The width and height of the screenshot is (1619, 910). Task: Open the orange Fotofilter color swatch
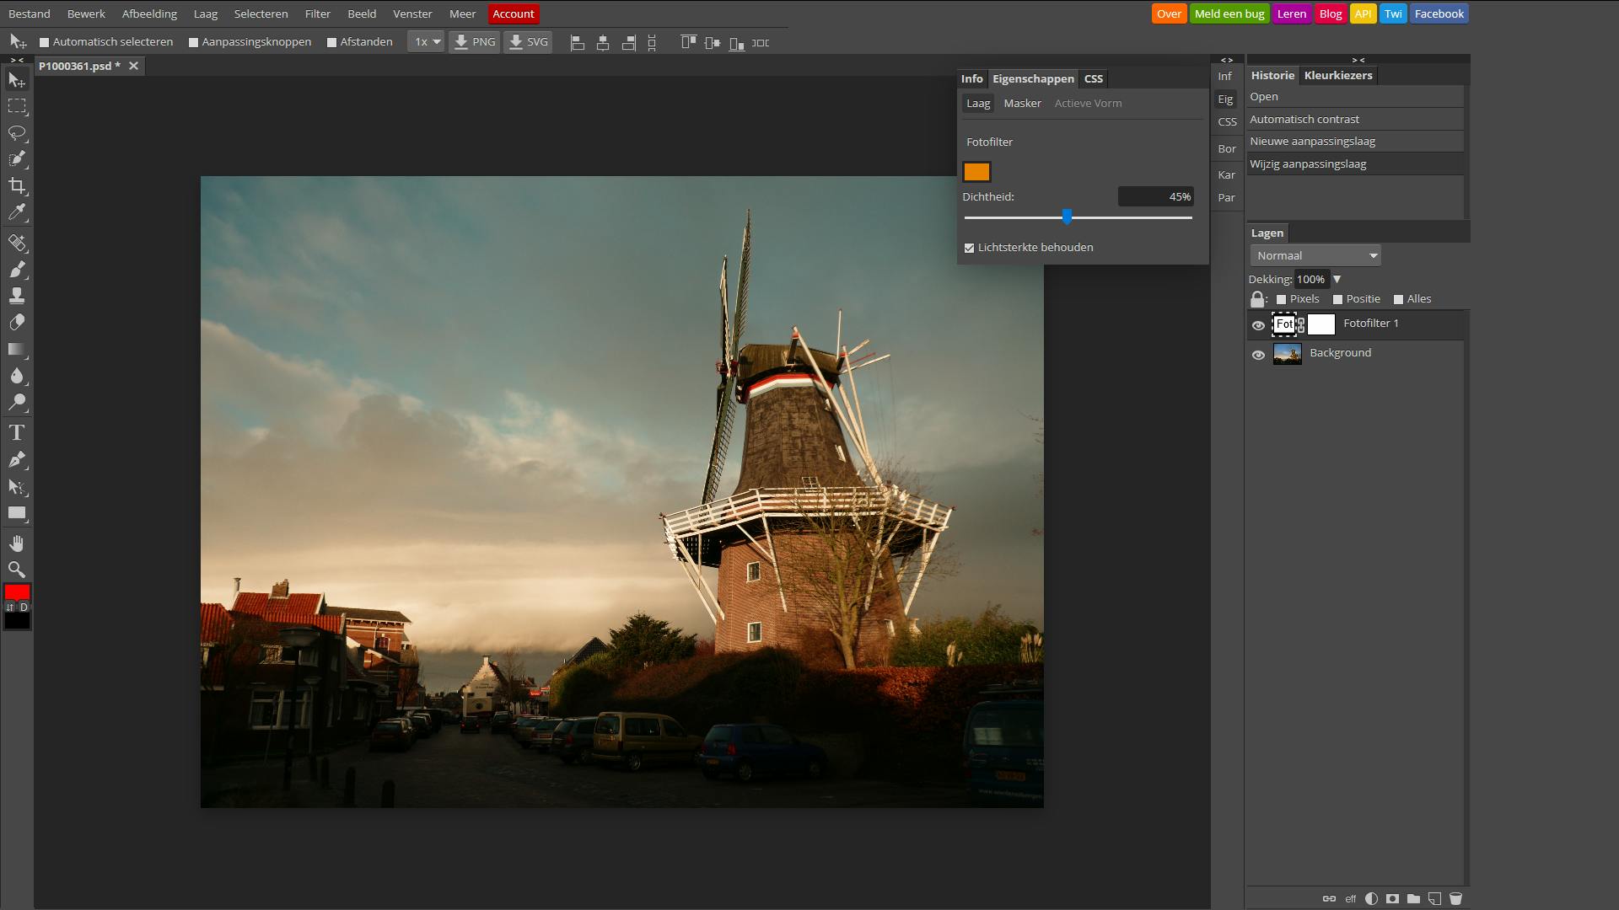click(x=976, y=171)
